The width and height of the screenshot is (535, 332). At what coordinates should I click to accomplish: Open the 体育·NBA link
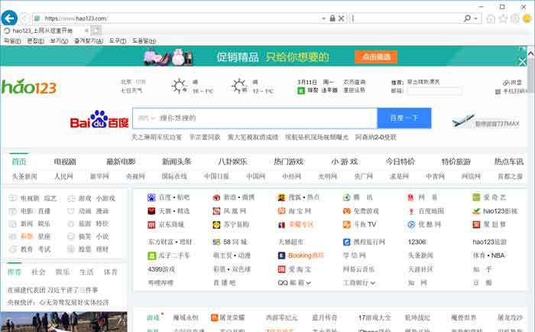[488, 256]
